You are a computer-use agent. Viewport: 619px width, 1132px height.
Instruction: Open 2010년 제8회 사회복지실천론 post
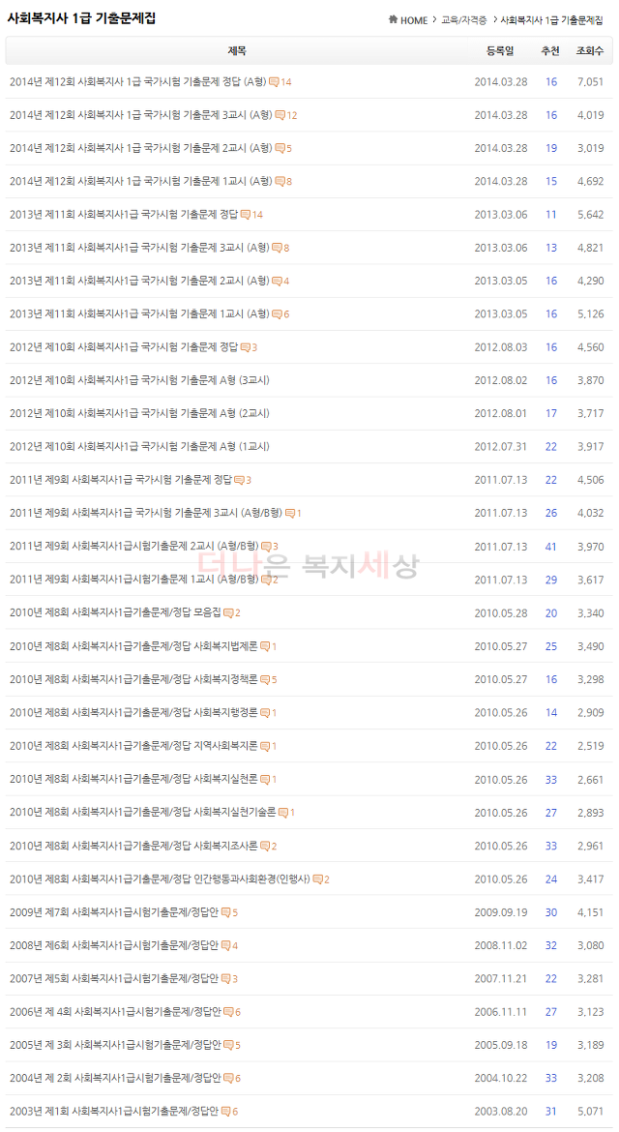(x=133, y=779)
